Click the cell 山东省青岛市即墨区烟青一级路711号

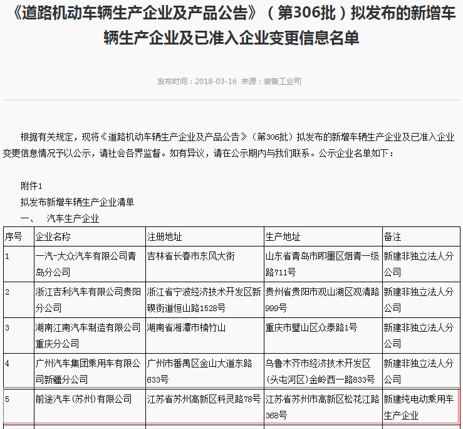pos(323,264)
